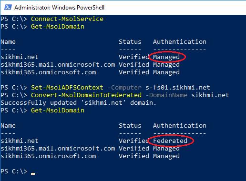Click the Set-MsolADFSContext command
This screenshot has width=246, height=181.
pyautogui.click(x=67, y=88)
